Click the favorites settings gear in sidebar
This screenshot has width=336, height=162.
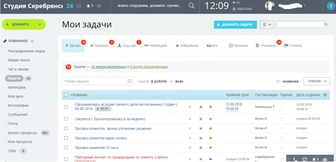(32, 41)
